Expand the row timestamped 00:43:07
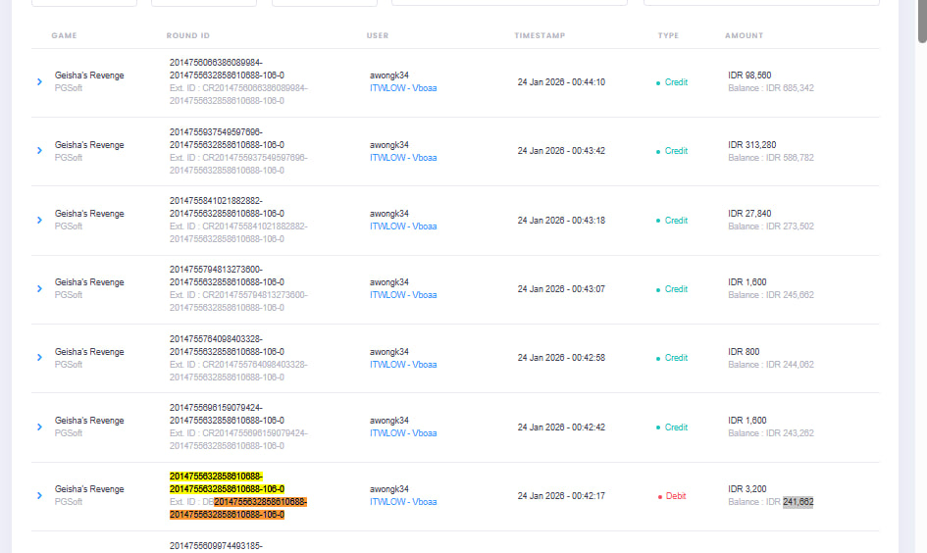Screen dimensions: 927x553 click(x=39, y=289)
